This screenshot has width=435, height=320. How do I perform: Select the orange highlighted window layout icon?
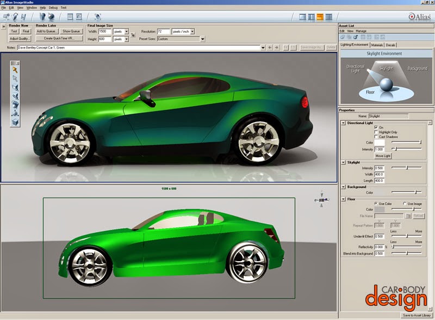[x=320, y=17]
